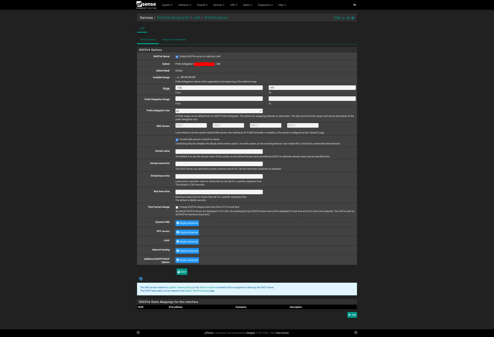Click the blue info icon below Save
Image resolution: width=494 pixels, height=337 pixels.
(141, 279)
